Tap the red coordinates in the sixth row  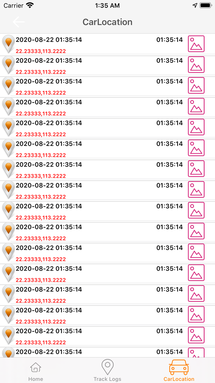[x=41, y=155]
